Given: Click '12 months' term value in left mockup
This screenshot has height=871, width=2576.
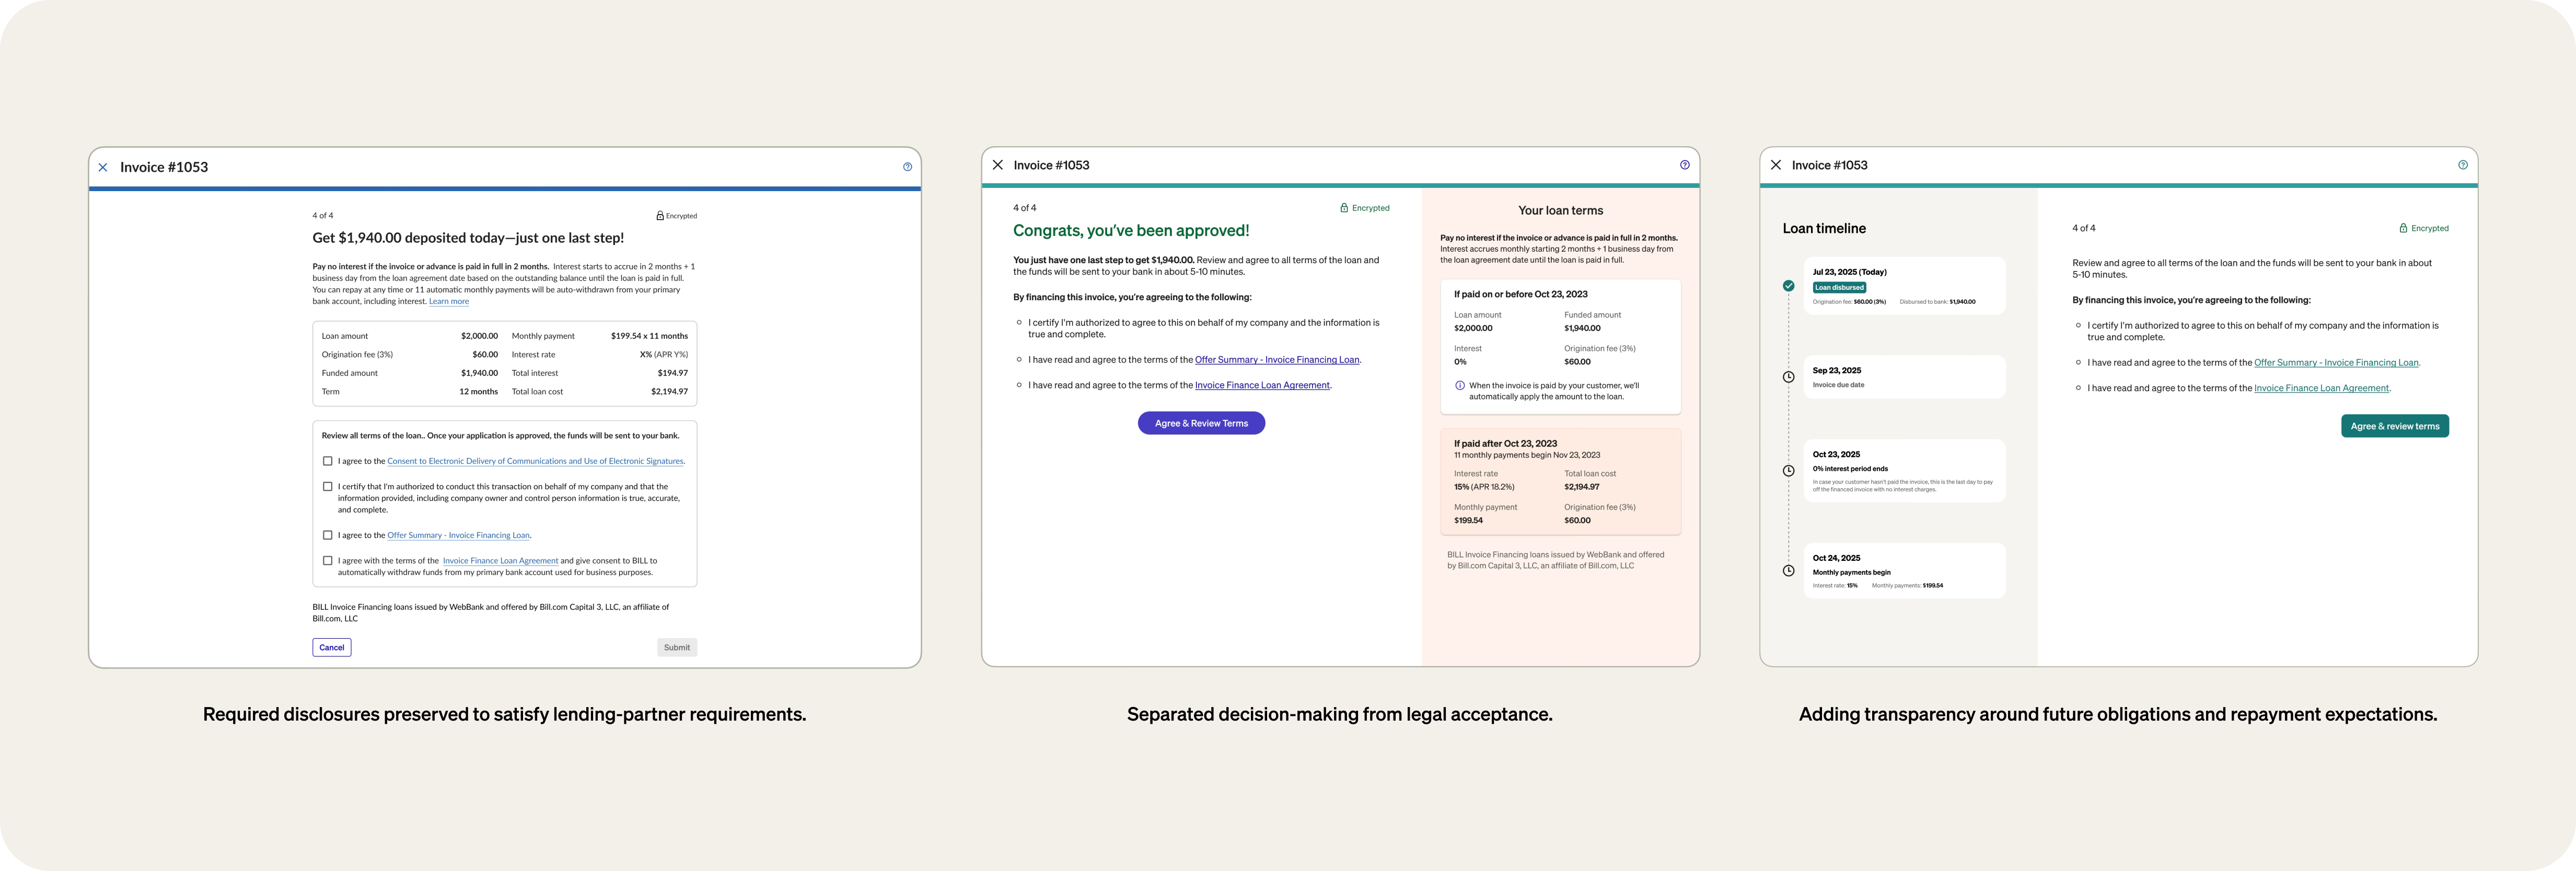Looking at the screenshot, I should click(x=478, y=392).
